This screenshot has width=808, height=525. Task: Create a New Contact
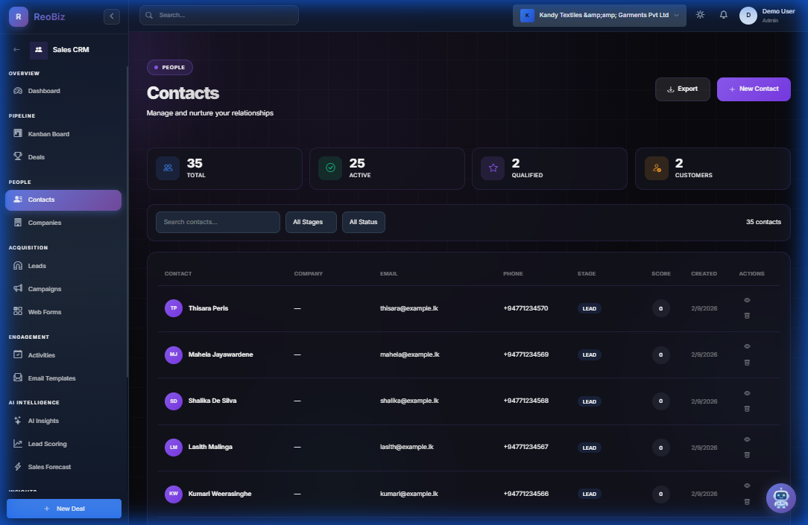pyautogui.click(x=754, y=89)
